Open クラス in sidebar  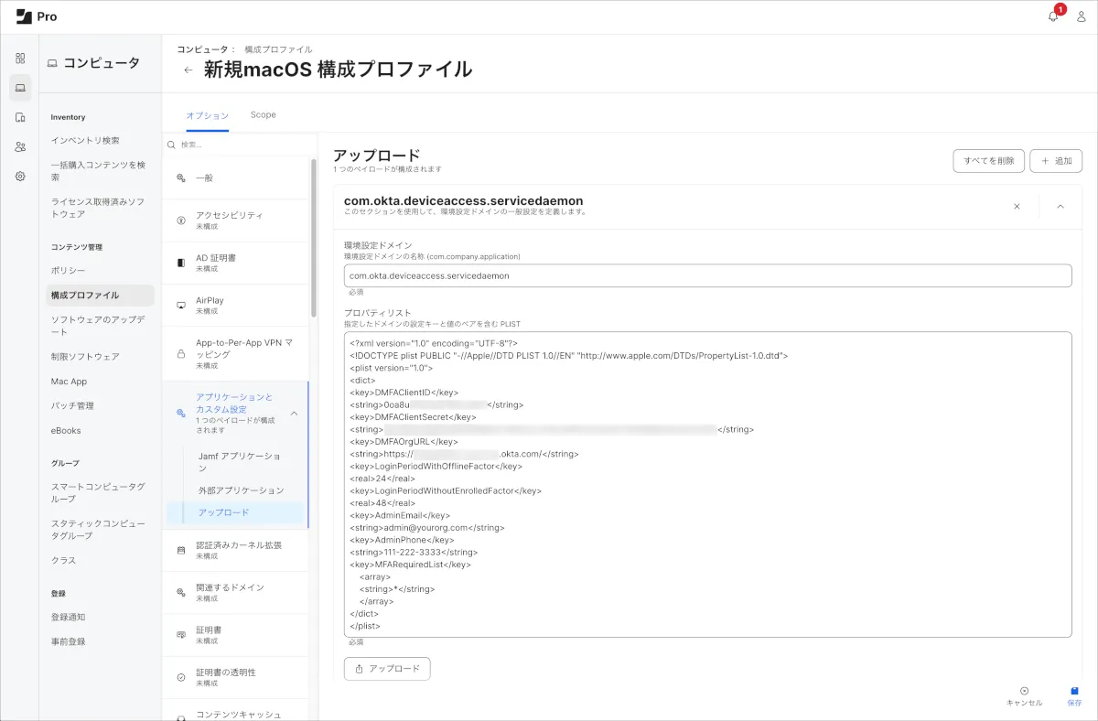[63, 560]
